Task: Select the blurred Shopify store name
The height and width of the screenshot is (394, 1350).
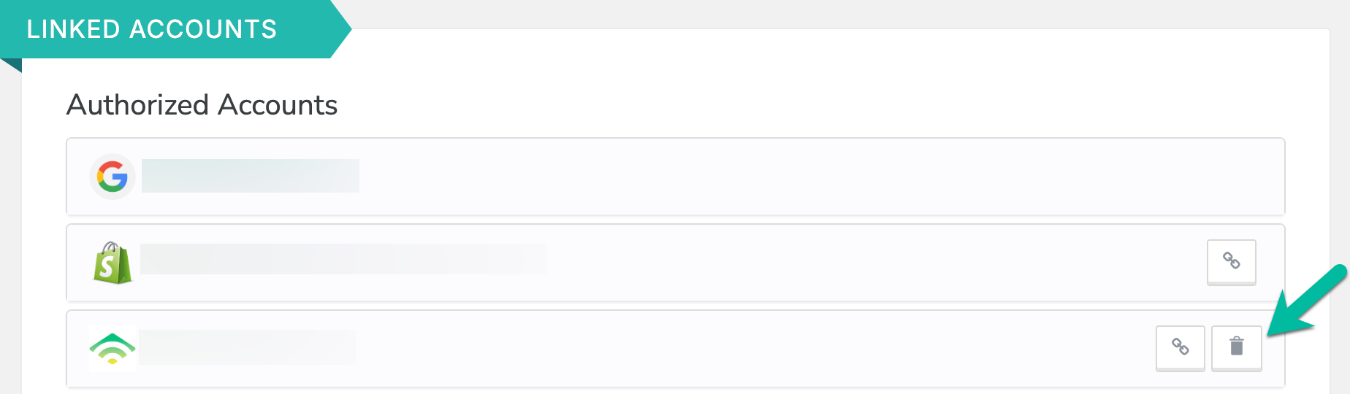Action: 343,259
